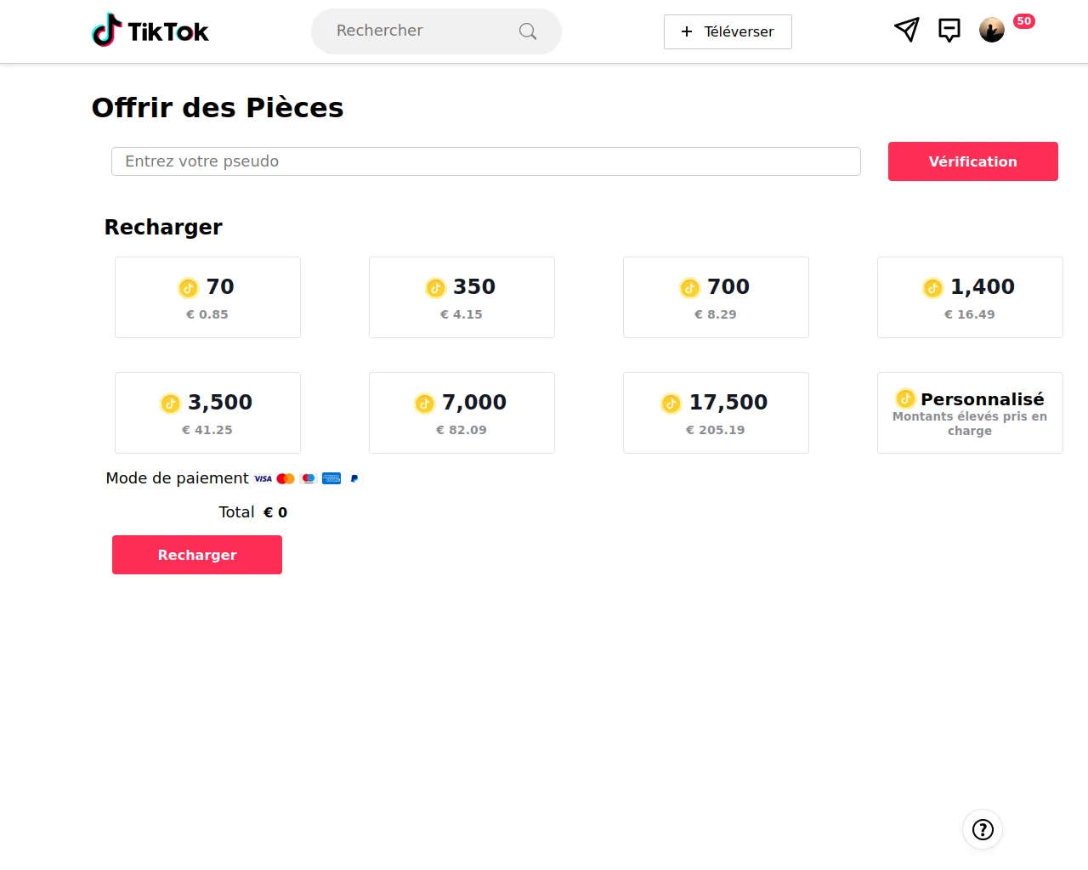
Task: Click the search magnifier icon
Action: [x=528, y=31]
